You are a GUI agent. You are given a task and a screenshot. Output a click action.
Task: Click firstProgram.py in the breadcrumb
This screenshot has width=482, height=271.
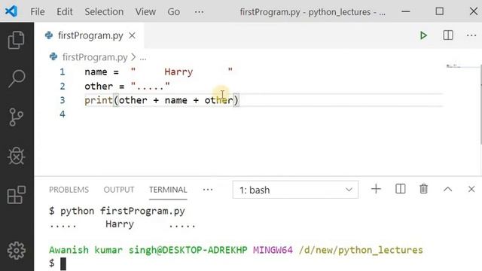click(95, 57)
